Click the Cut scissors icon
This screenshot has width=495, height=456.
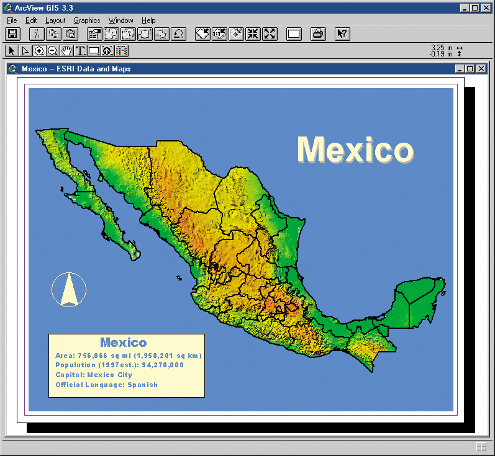pos(37,34)
